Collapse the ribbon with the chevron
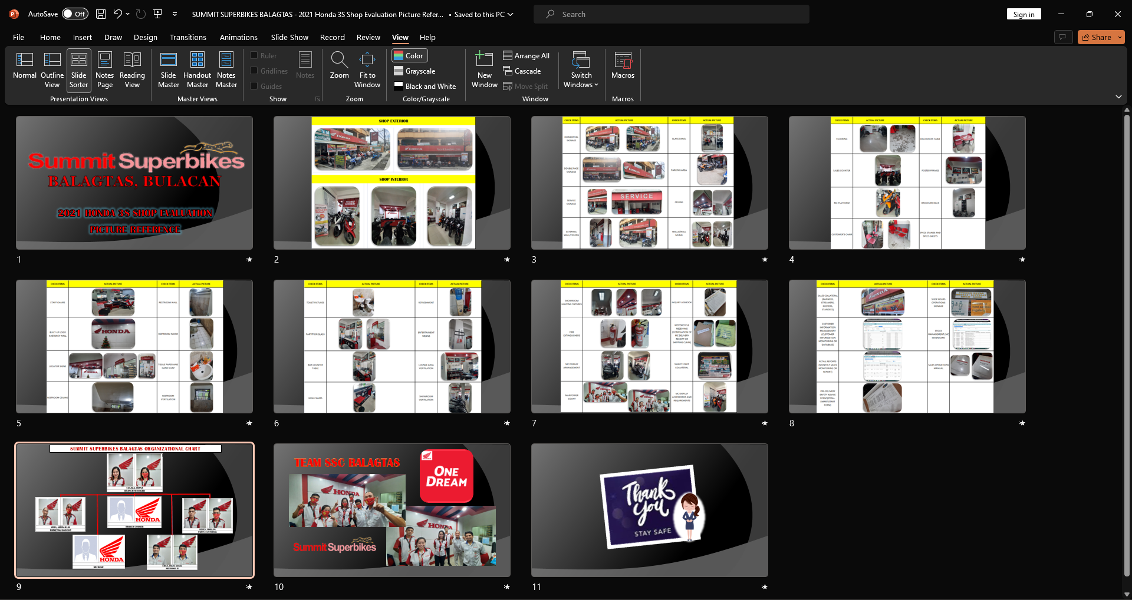 (x=1118, y=97)
